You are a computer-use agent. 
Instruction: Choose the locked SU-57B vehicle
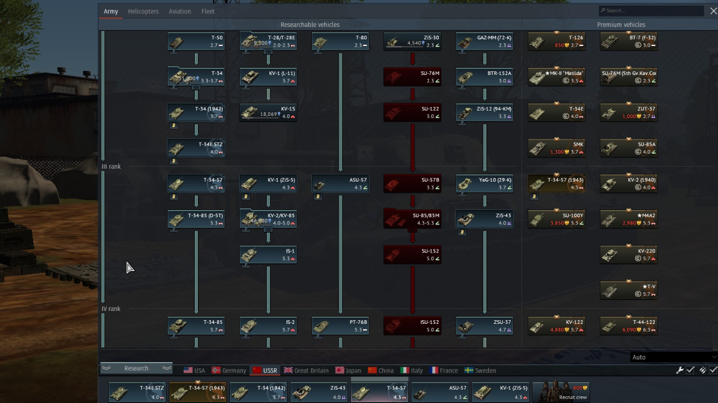click(x=412, y=184)
